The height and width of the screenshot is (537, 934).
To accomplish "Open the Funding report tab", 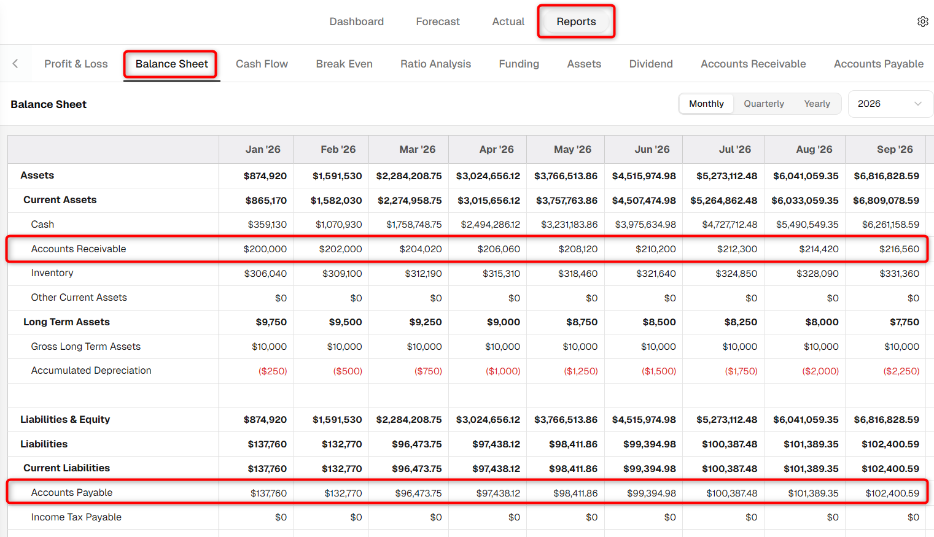I will (x=519, y=64).
